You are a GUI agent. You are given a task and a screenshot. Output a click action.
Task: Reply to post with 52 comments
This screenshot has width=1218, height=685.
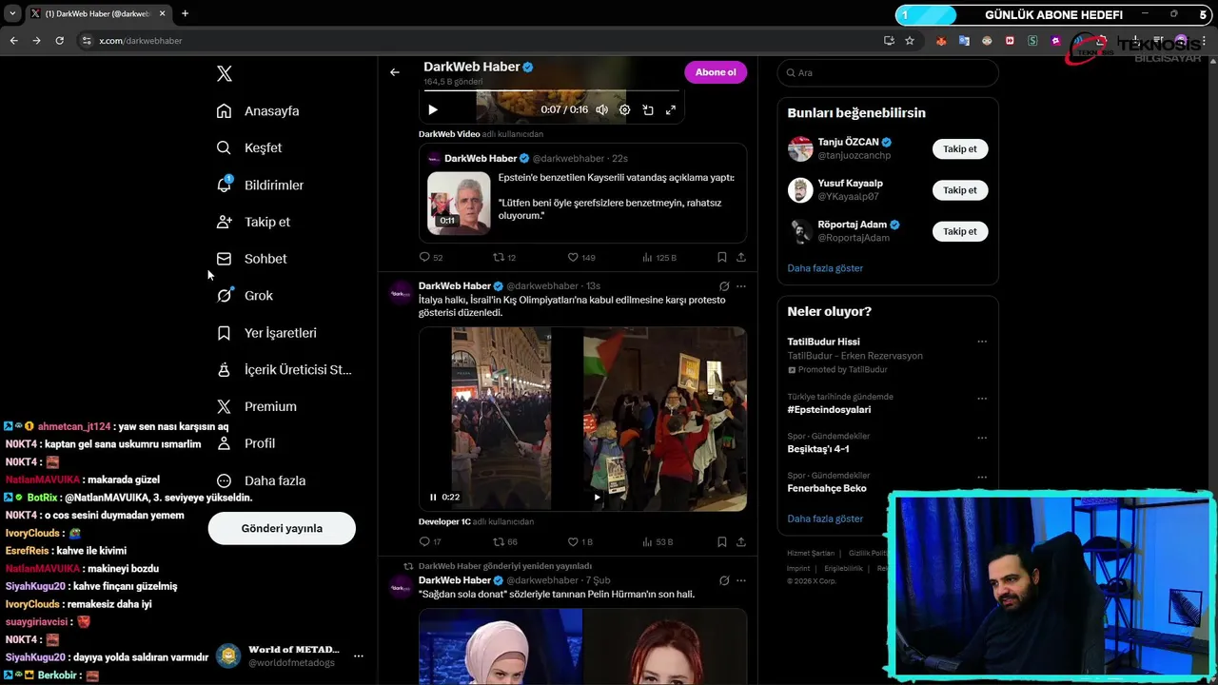(x=431, y=257)
